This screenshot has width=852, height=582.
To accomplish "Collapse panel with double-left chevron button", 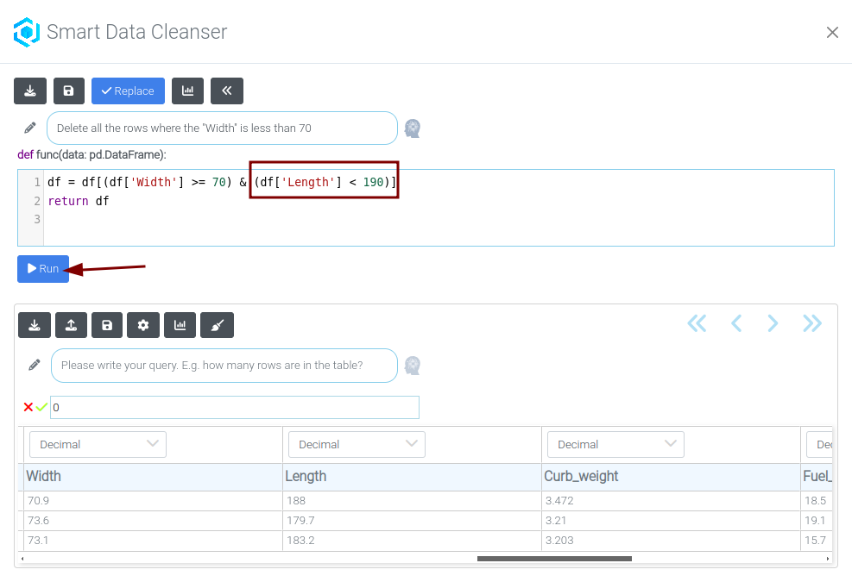I will [226, 91].
